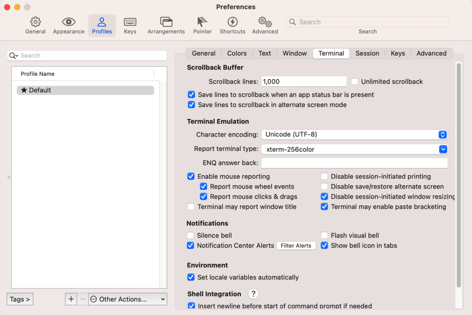Select the Profiles person icon
Screen dimensions: 472x315
[x=102, y=22]
